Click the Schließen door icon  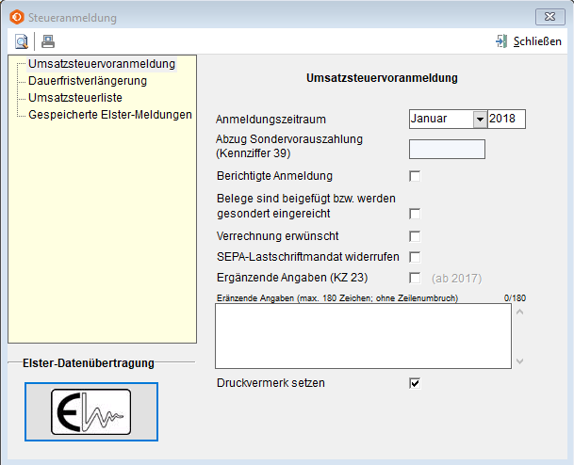501,40
